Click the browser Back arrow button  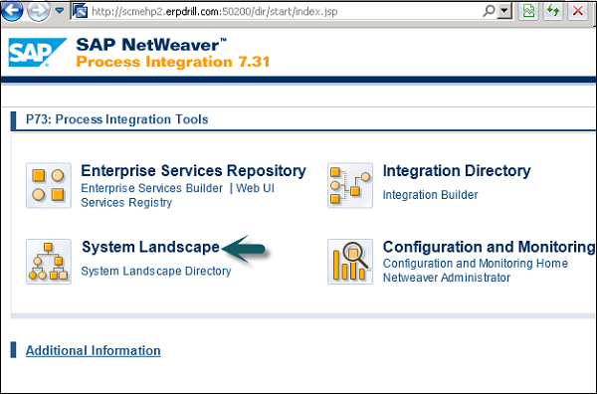coord(11,11)
